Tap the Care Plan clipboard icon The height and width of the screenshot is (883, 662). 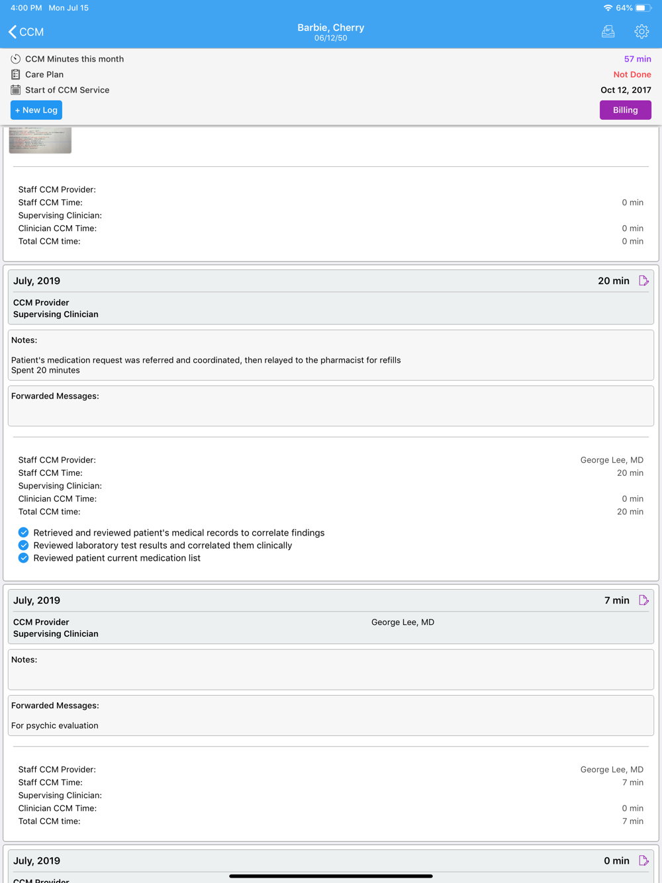tap(16, 75)
